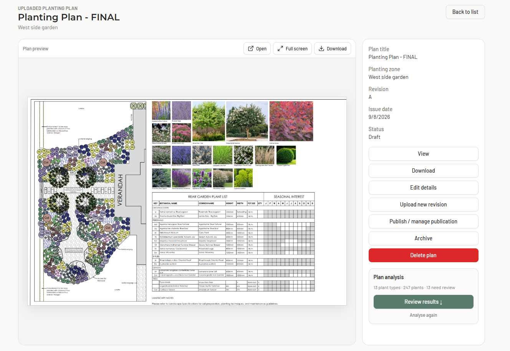Open Publish / manage publication
The image size is (510, 351).
point(423,221)
